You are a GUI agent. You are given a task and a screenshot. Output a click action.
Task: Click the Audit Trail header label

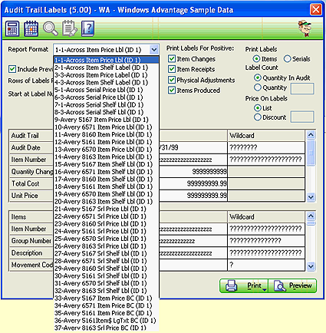coord(25,135)
